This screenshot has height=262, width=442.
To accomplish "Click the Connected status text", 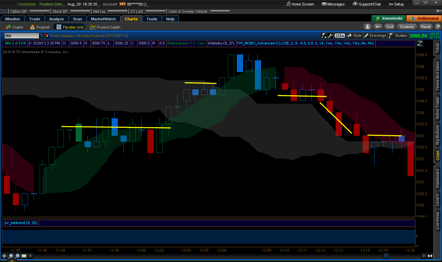I will pos(26,4).
